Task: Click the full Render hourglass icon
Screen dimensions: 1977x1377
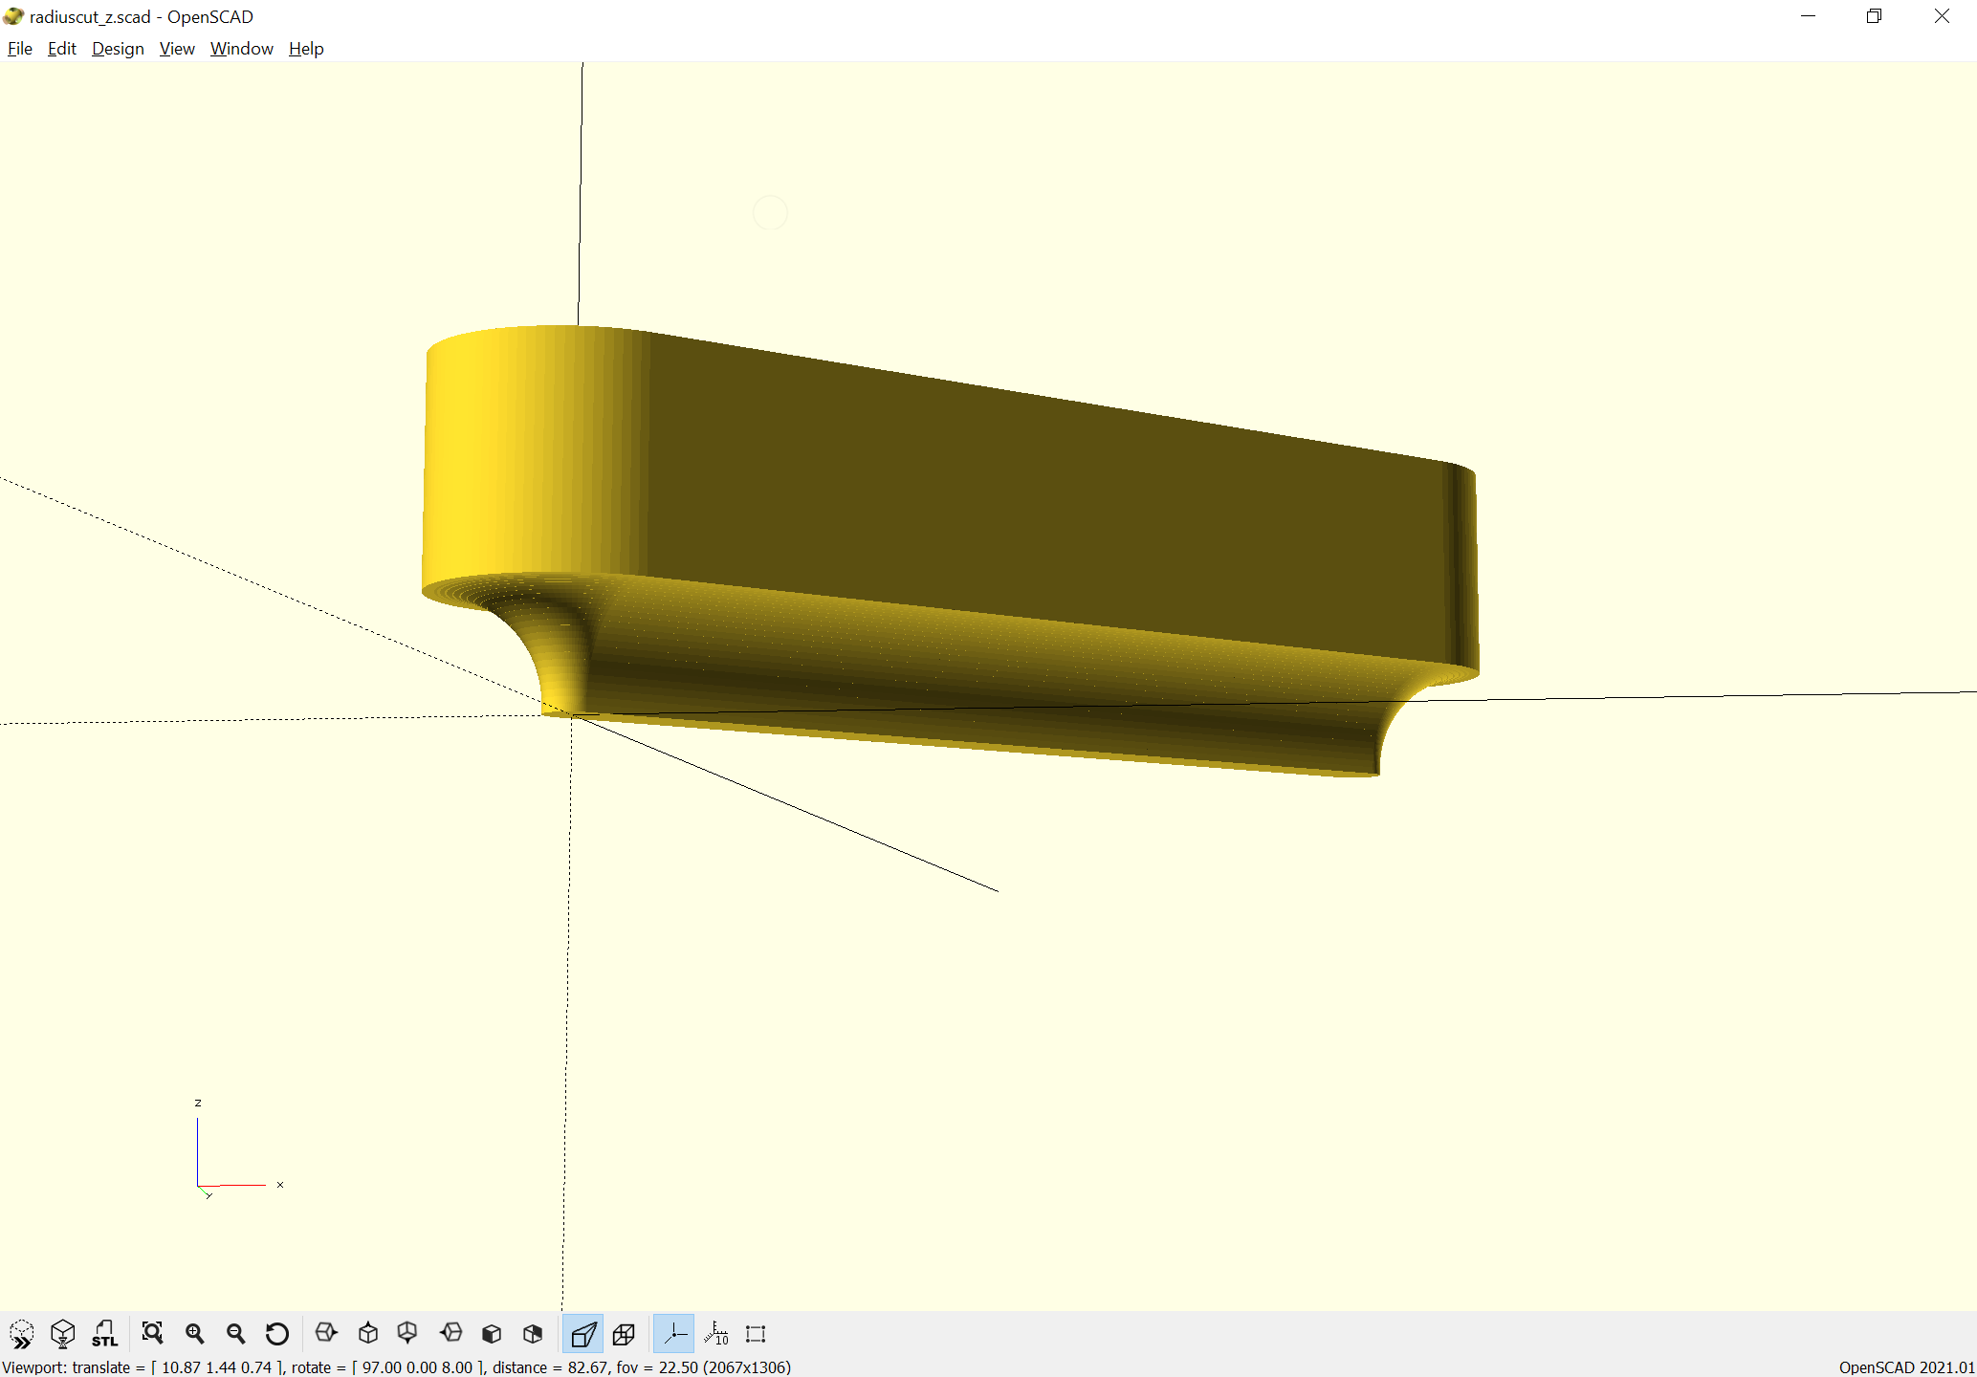Action: click(63, 1333)
